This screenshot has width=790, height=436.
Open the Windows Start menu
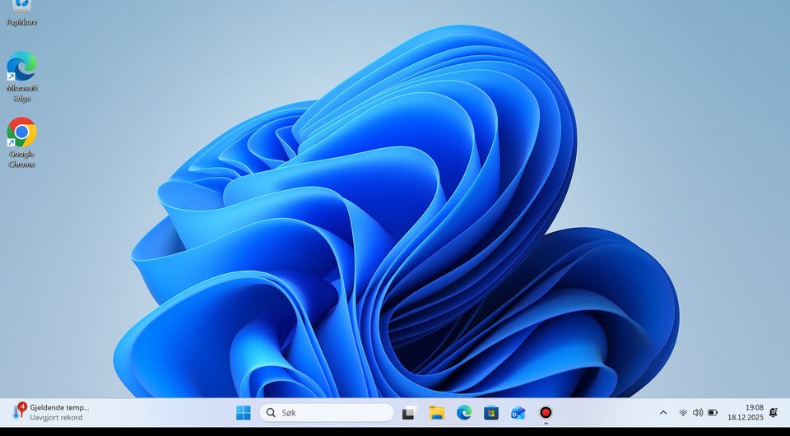[x=244, y=412]
